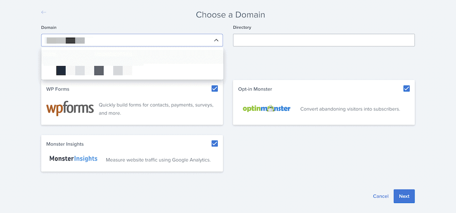The height and width of the screenshot is (213, 456).
Task: Click the OptinMonster logo
Action: coord(266,109)
